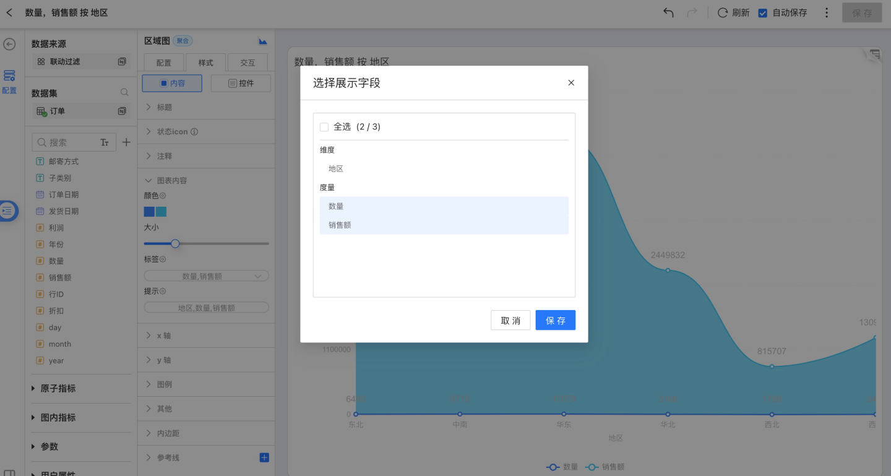The image size is (891, 476).
Task: Click the back arrow beside chart title
Action: pyautogui.click(x=9, y=12)
